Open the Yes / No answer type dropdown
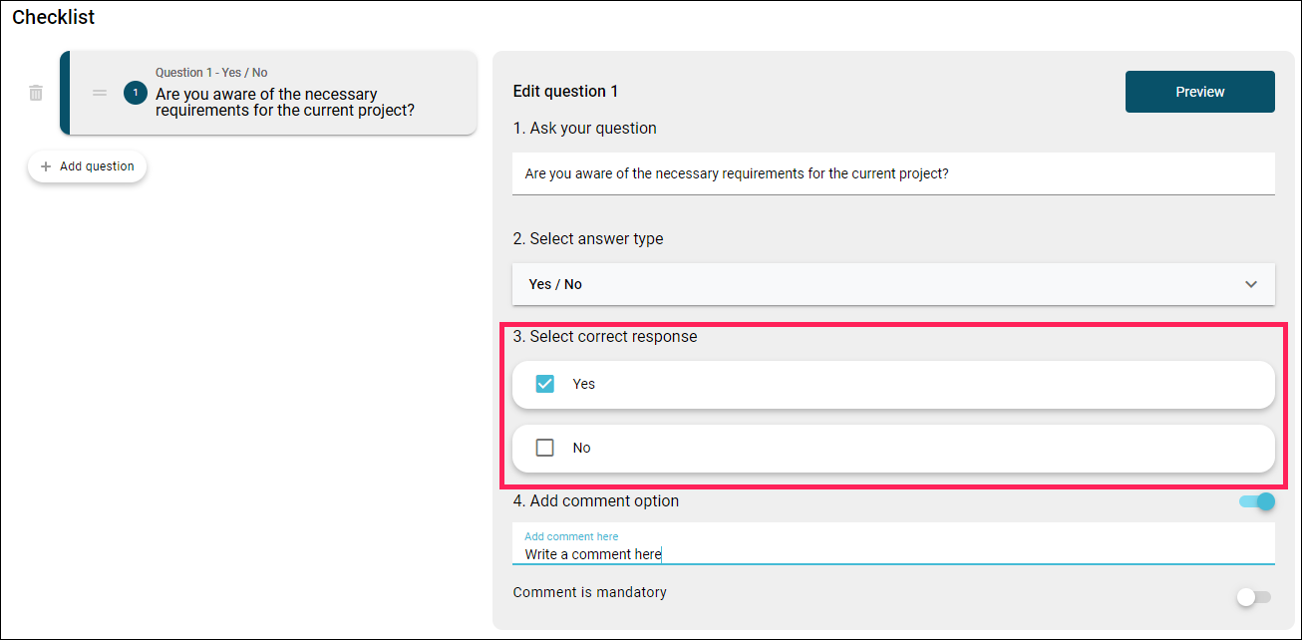1302x640 pixels. pos(893,284)
